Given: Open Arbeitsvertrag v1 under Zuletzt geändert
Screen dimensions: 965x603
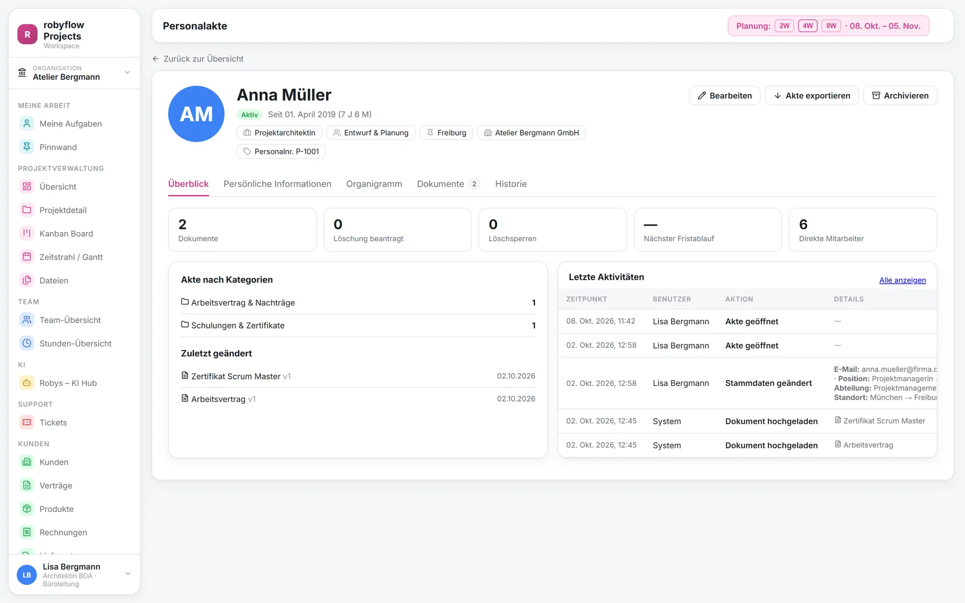Looking at the screenshot, I should [x=358, y=399].
